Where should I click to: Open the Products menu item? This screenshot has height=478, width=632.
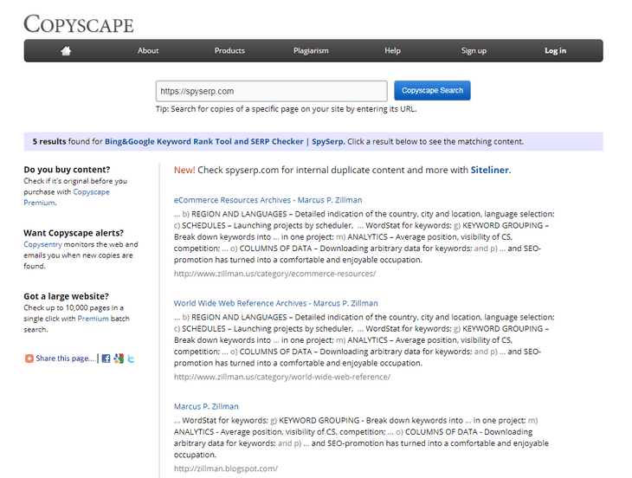click(229, 51)
